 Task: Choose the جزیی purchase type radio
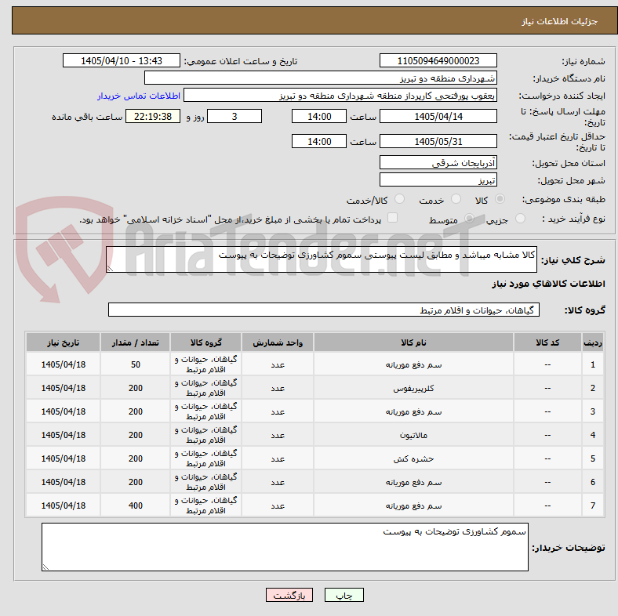coord(520,219)
